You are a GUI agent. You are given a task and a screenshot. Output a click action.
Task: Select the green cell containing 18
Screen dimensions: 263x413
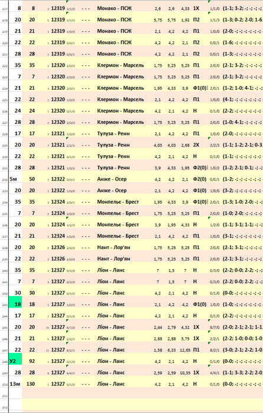[15, 301]
